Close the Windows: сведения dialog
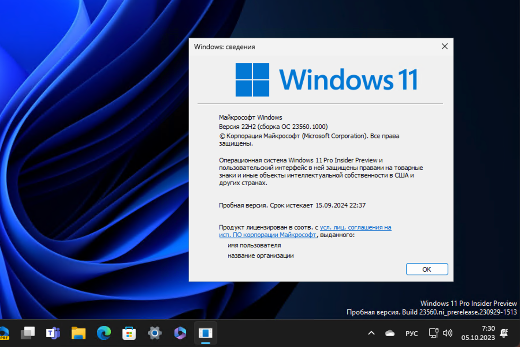520x347 pixels. click(x=445, y=46)
